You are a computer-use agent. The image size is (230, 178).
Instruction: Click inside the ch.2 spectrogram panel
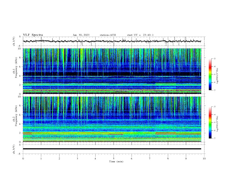112,119
